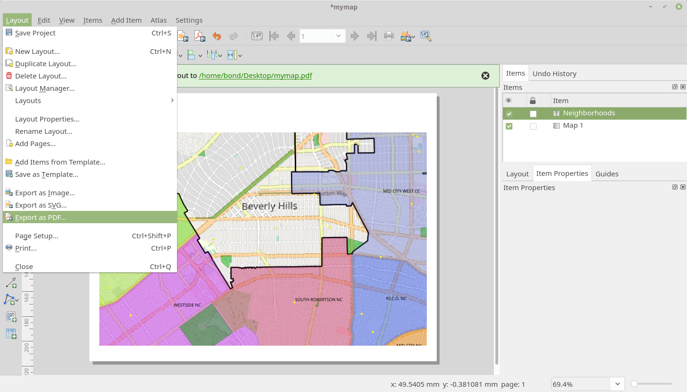This screenshot has height=392, width=687.
Task: Select the Add Arrow tool
Action: 10,283
